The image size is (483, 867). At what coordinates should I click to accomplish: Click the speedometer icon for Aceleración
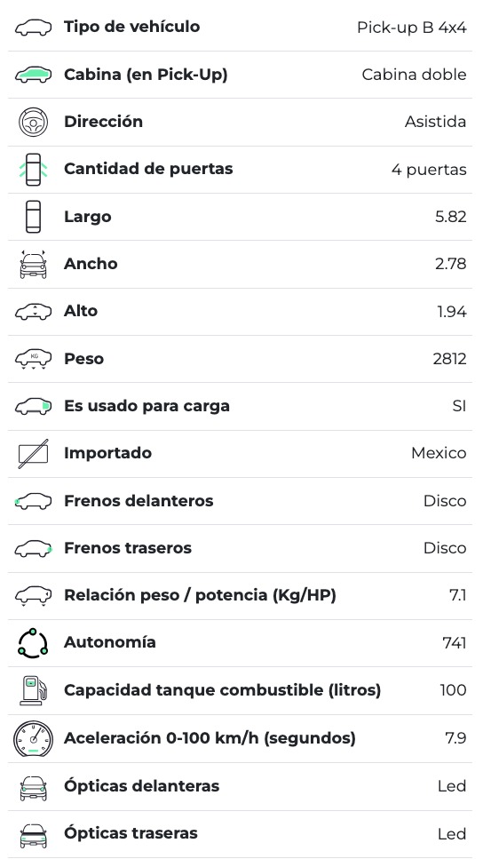coord(33,738)
